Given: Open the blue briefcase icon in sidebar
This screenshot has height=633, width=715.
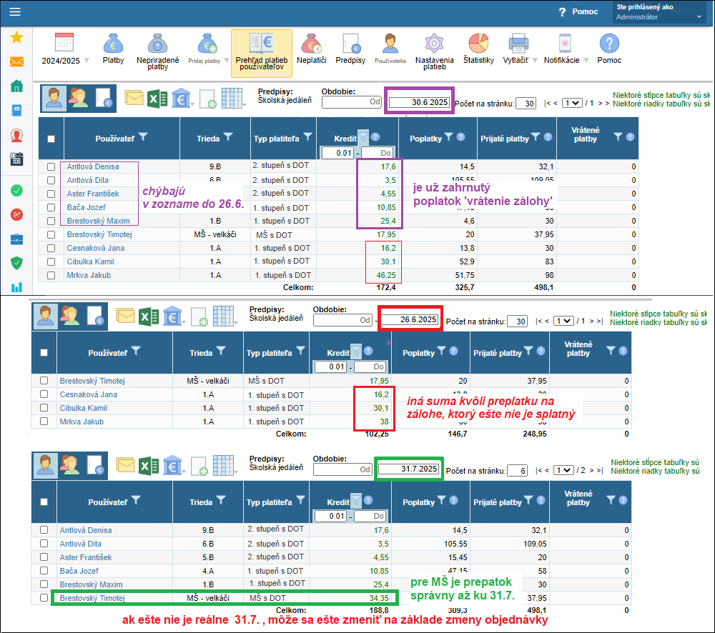Looking at the screenshot, I should click(16, 239).
